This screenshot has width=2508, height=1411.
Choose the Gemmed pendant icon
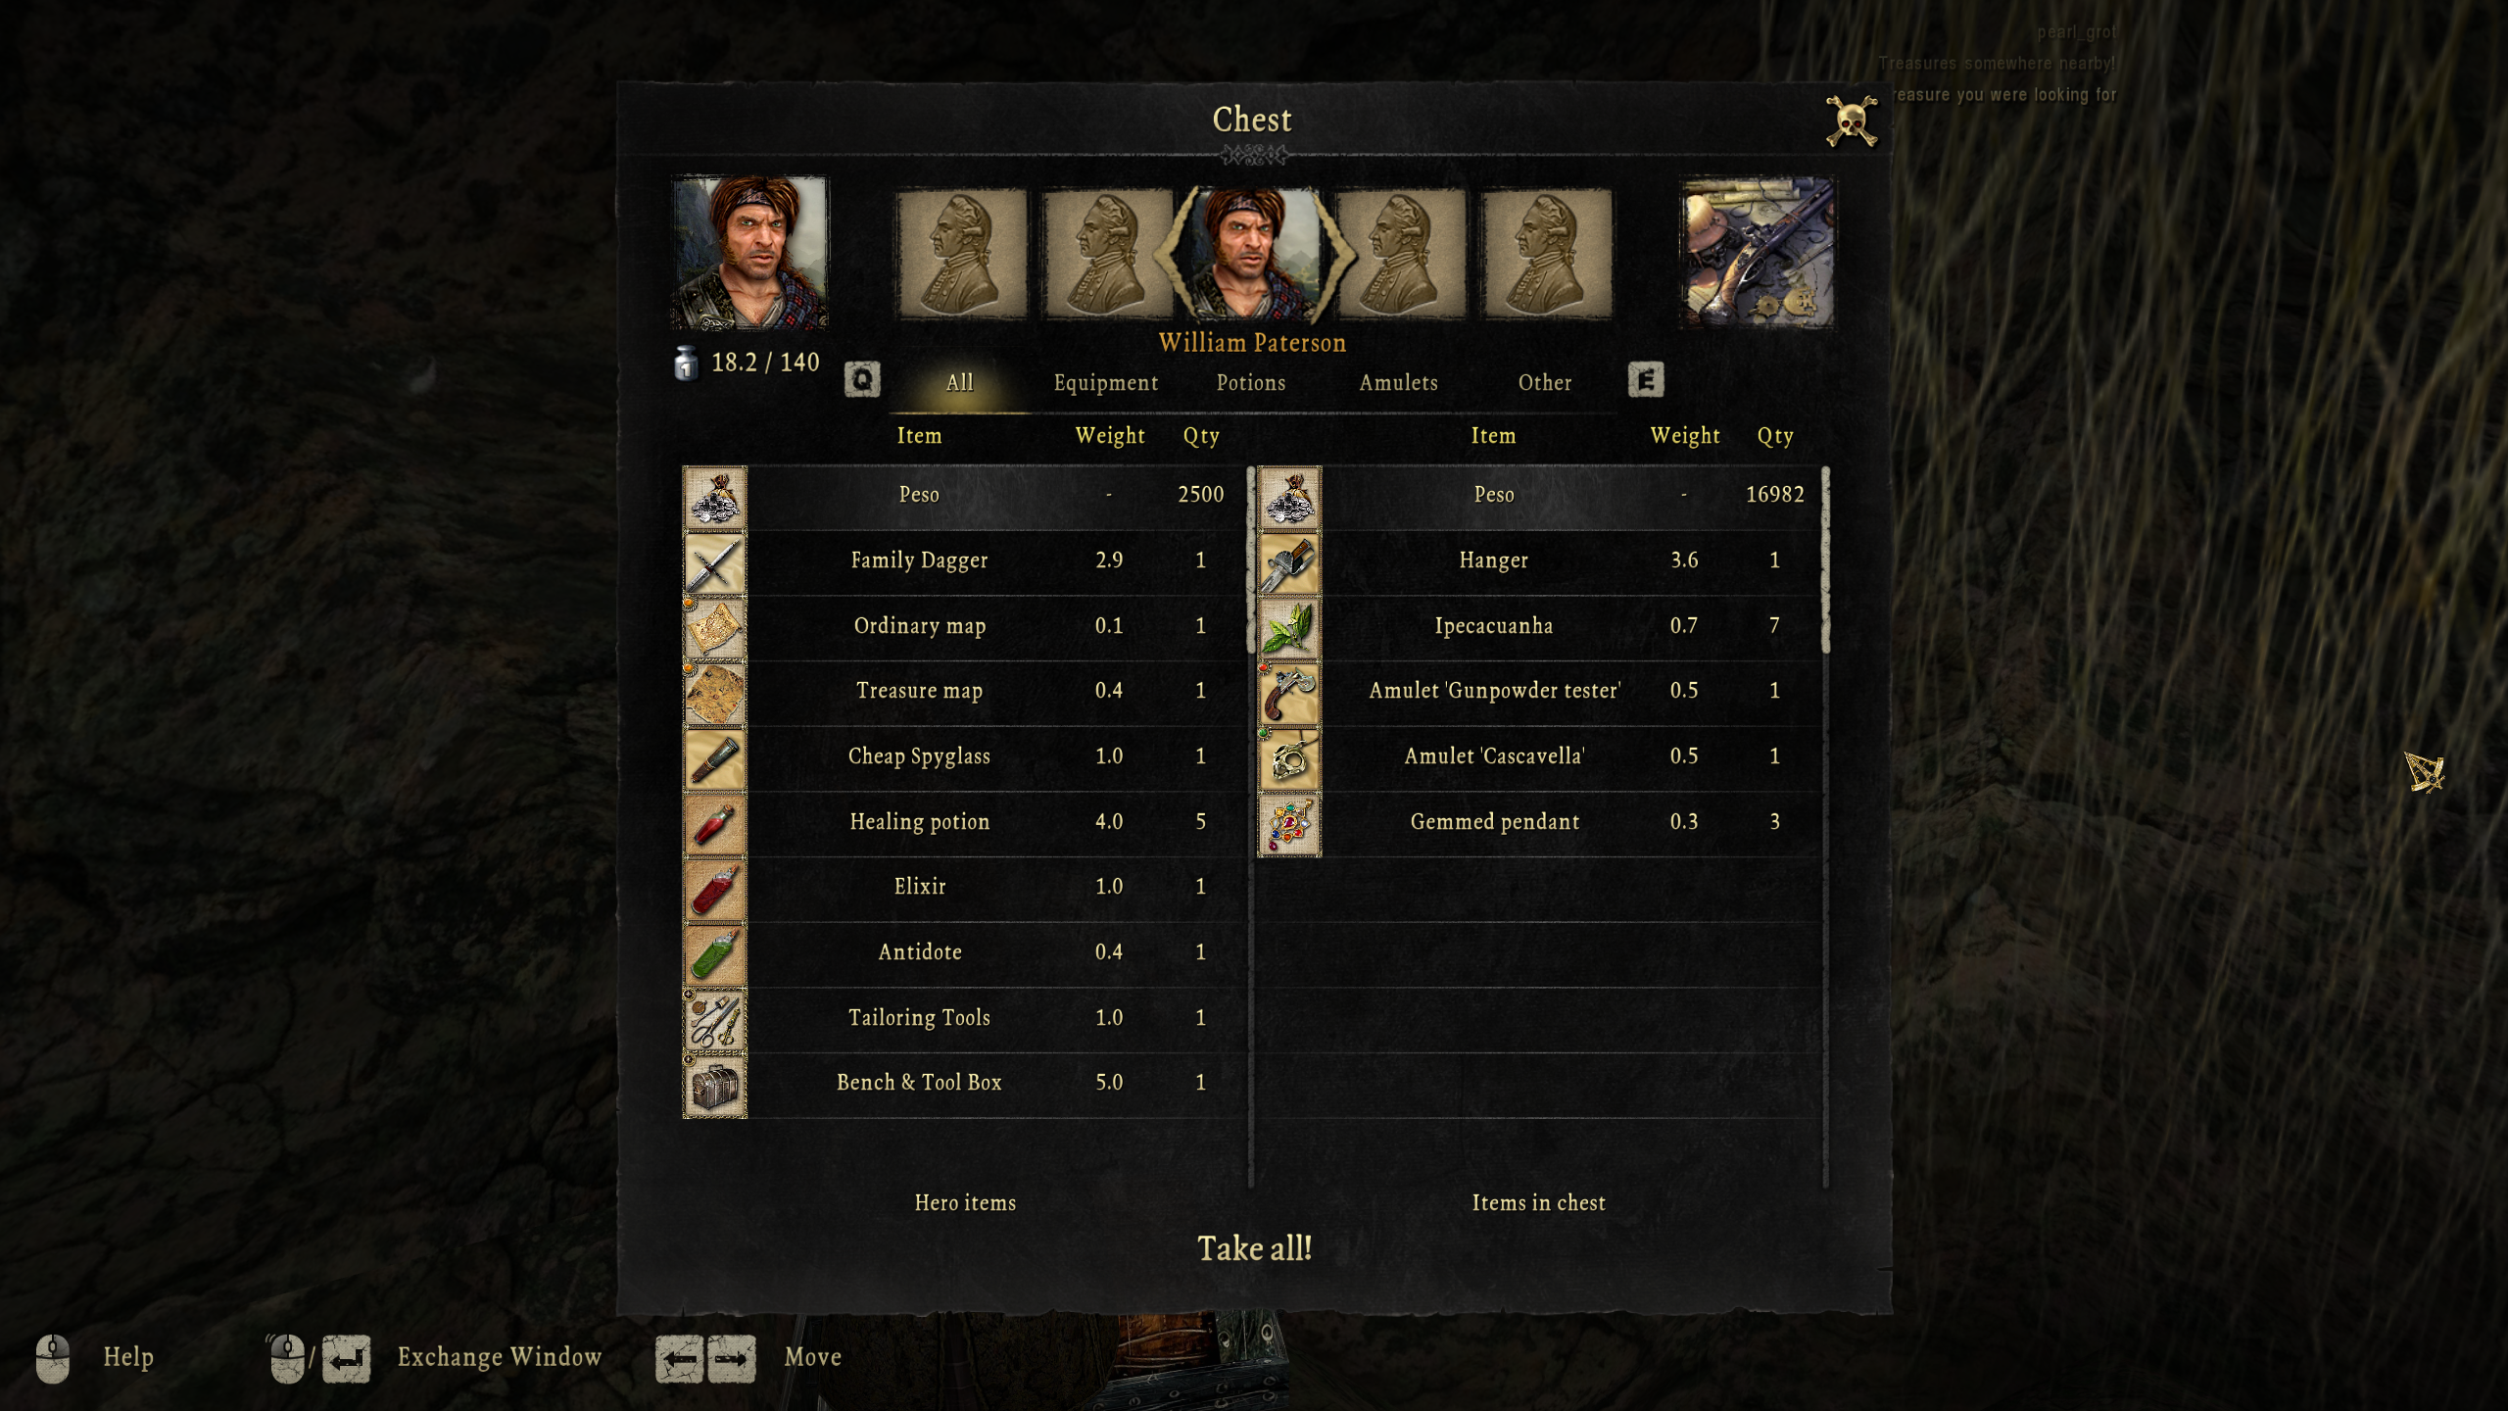(x=1289, y=824)
